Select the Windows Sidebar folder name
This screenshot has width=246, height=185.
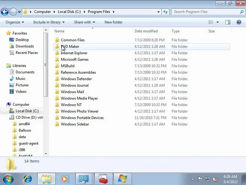[75, 124]
